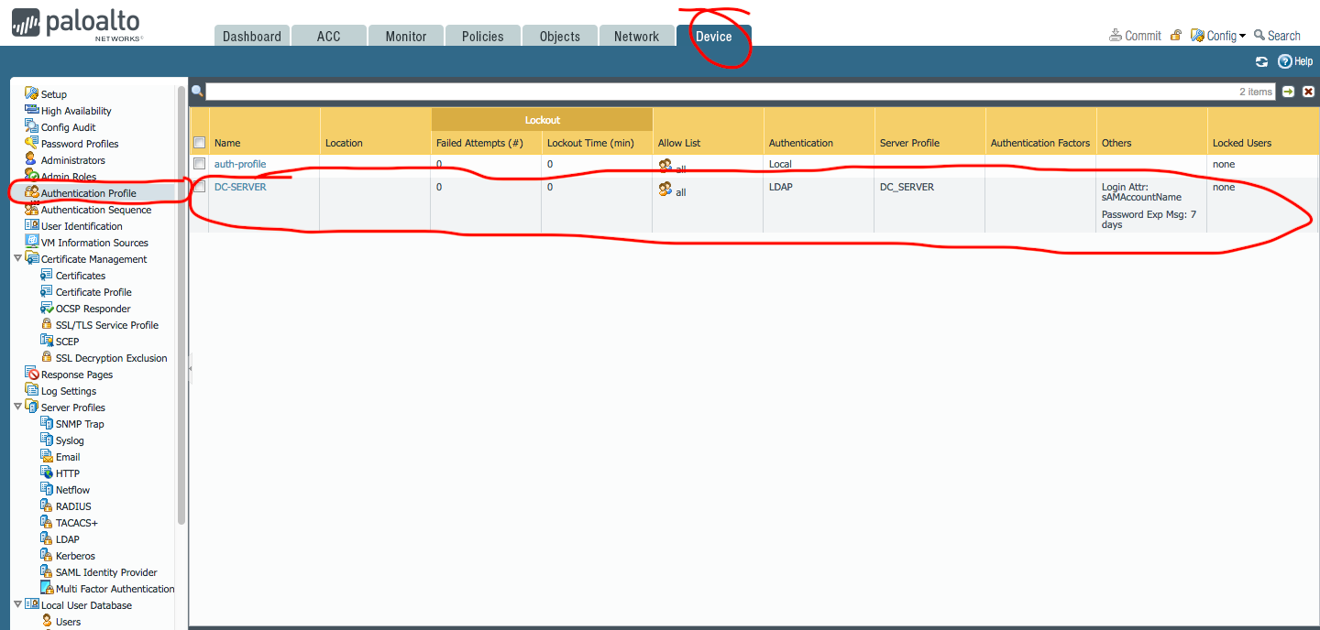Tick the select-all checkbox in the header
1320x630 pixels.
[x=199, y=143]
